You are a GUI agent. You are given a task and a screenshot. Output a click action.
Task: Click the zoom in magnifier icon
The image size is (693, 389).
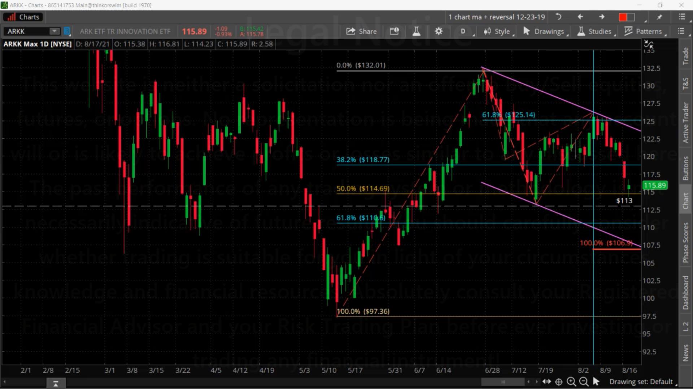571,381
